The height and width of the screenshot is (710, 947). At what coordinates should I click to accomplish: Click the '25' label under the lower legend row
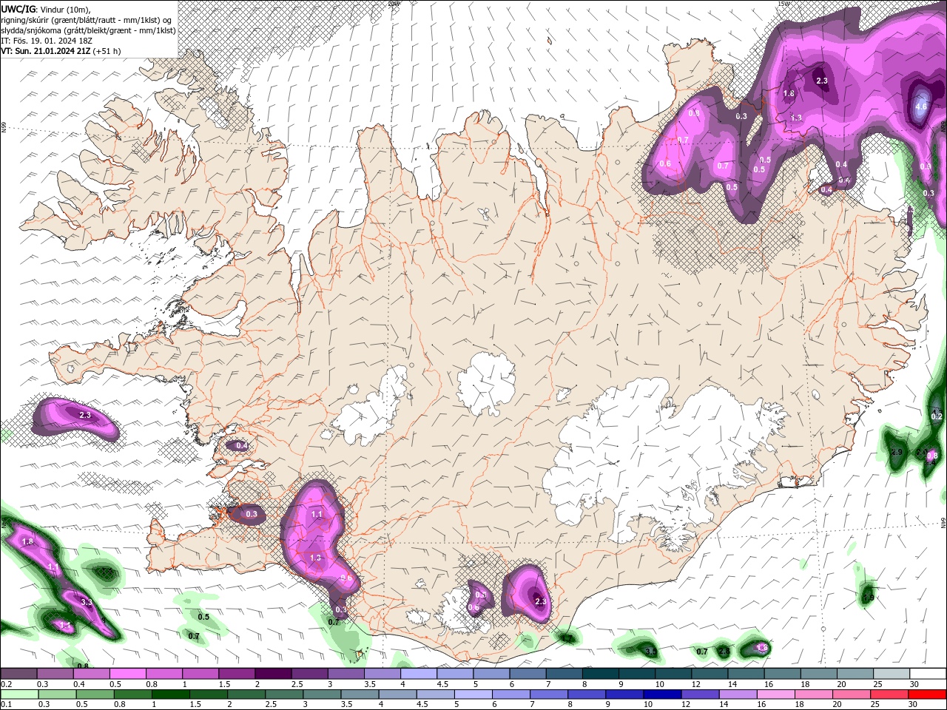876,705
